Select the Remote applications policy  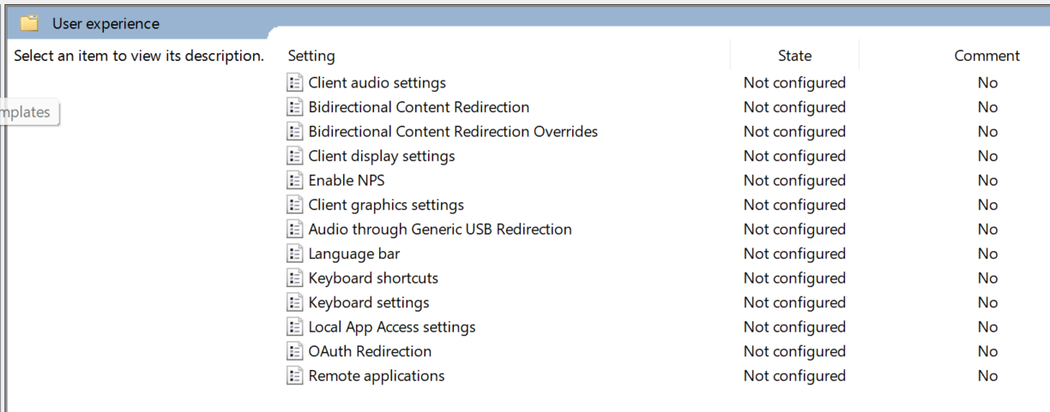click(x=377, y=376)
